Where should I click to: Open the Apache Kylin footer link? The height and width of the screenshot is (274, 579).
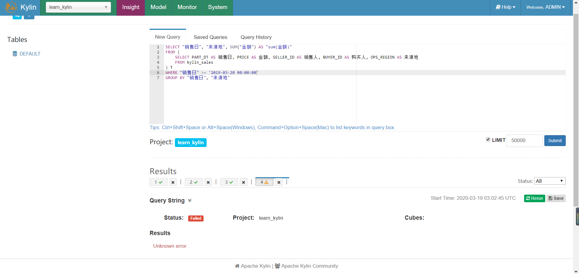click(255, 266)
